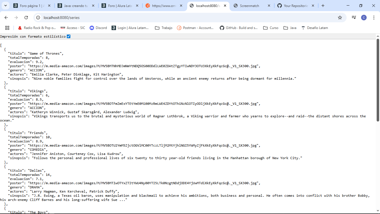Screen dimensions: 380x214
Task: Switch to the Foro | Alura Latam tab
Action: [x=117, y=6]
